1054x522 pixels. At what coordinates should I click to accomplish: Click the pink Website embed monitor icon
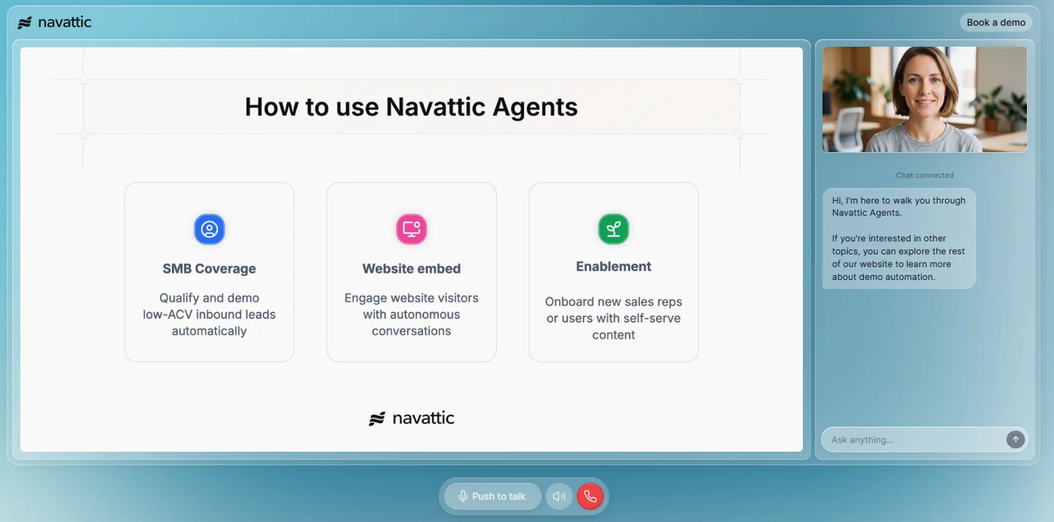[x=411, y=229]
